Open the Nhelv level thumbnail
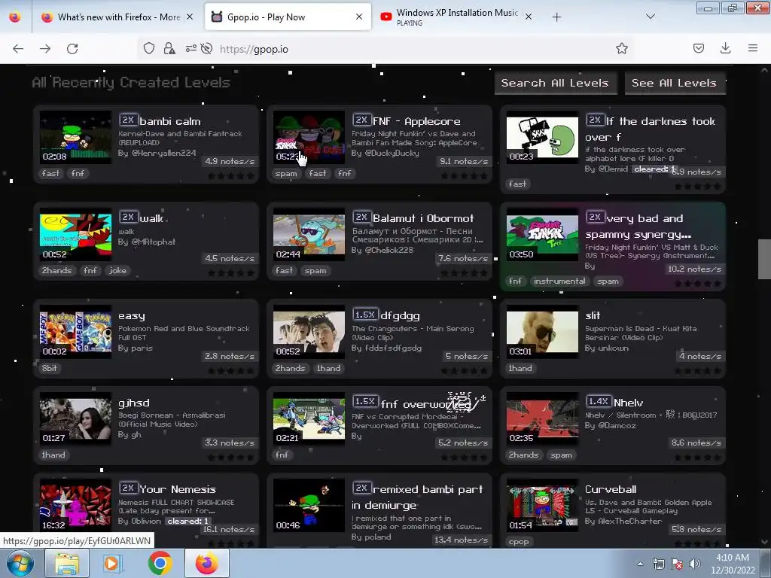This screenshot has width=771, height=578. pos(542,418)
